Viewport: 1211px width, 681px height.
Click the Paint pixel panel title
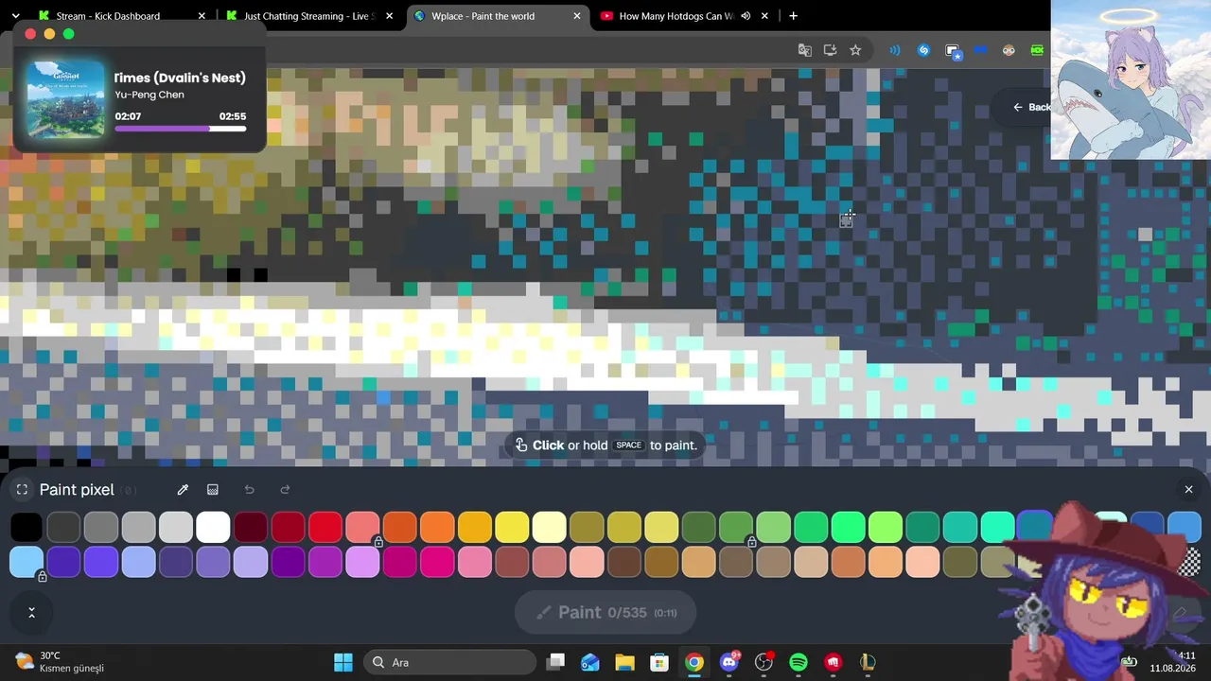pyautogui.click(x=77, y=489)
